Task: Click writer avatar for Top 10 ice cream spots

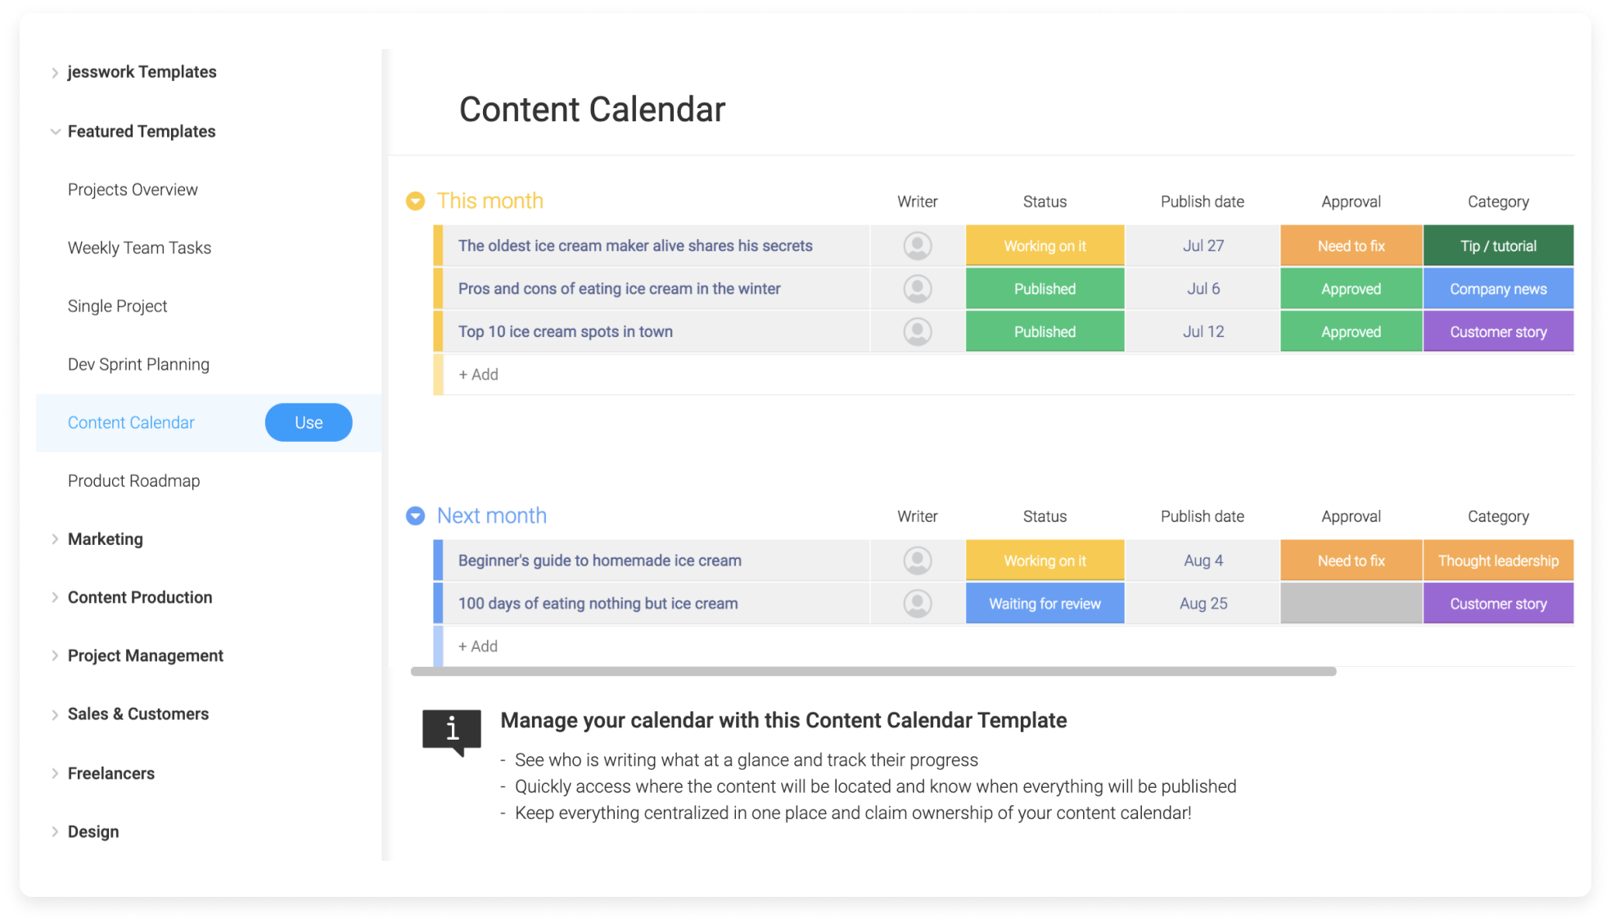Action: (918, 331)
